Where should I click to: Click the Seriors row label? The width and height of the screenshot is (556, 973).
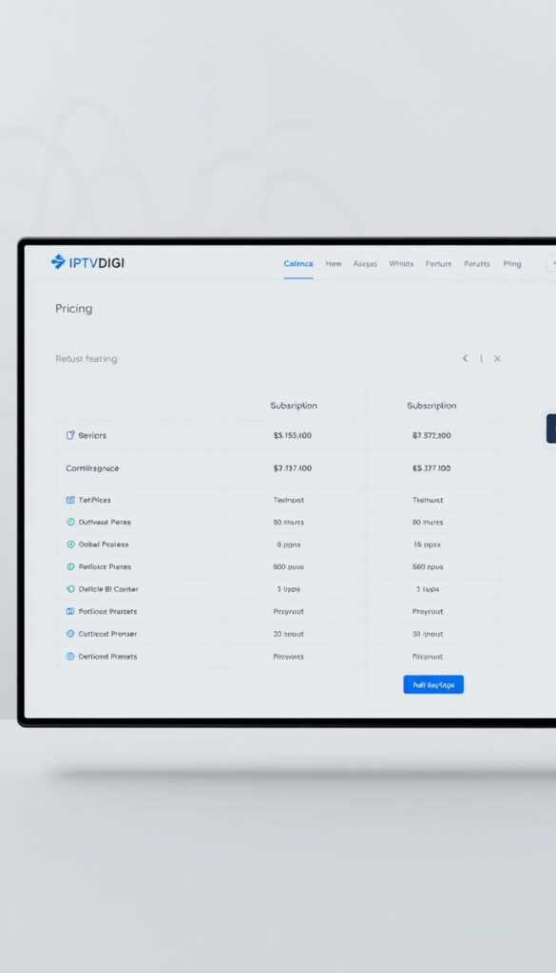pos(92,435)
